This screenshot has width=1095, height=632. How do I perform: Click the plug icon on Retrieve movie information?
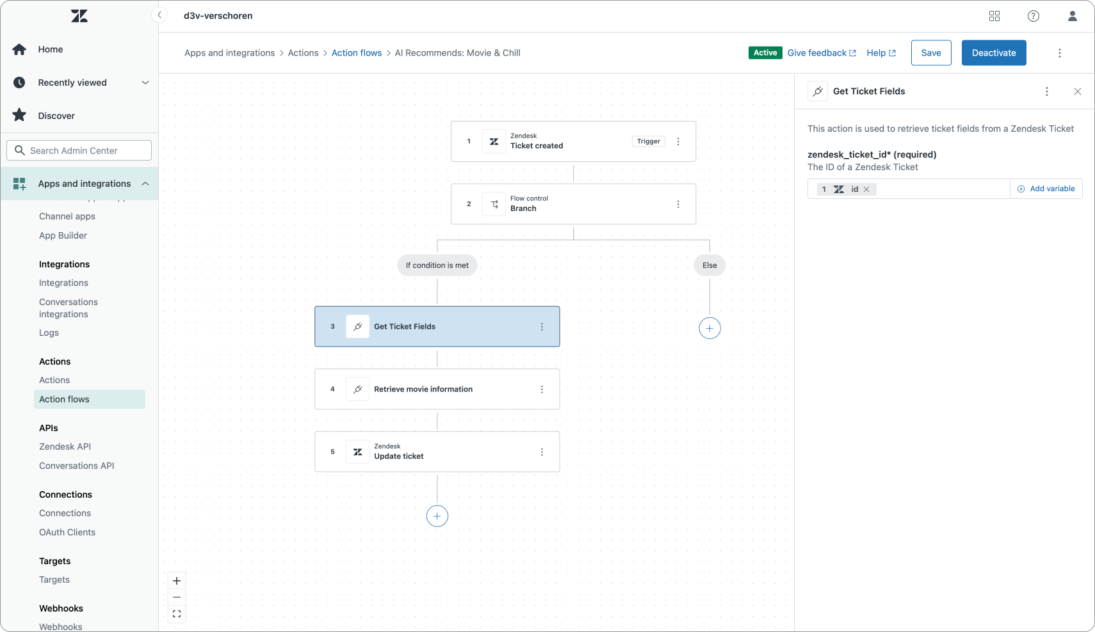pos(358,390)
